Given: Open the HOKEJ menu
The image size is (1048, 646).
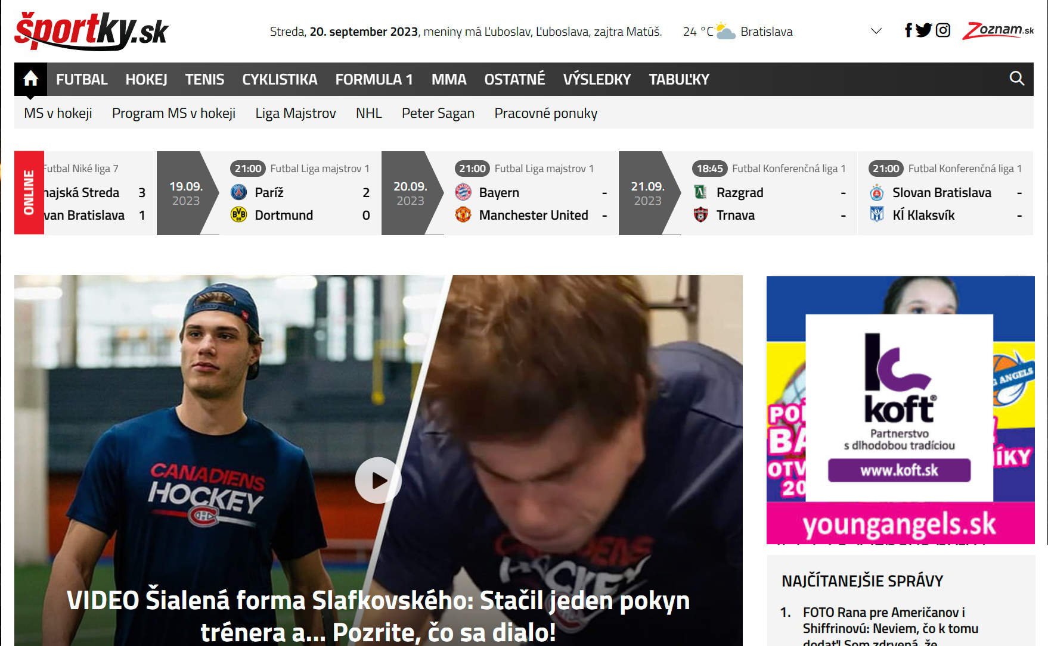Looking at the screenshot, I should tap(146, 79).
